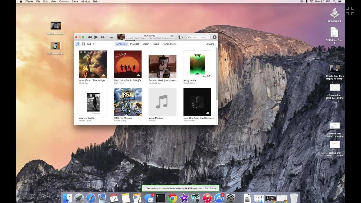Viewport: 361px width, 203px height.
Task: Open the account user dropdown
Action: (x=180, y=37)
